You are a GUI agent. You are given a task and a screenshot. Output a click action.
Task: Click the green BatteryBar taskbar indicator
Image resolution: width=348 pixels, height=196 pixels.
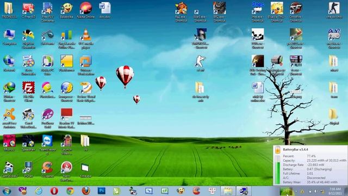click(x=287, y=191)
